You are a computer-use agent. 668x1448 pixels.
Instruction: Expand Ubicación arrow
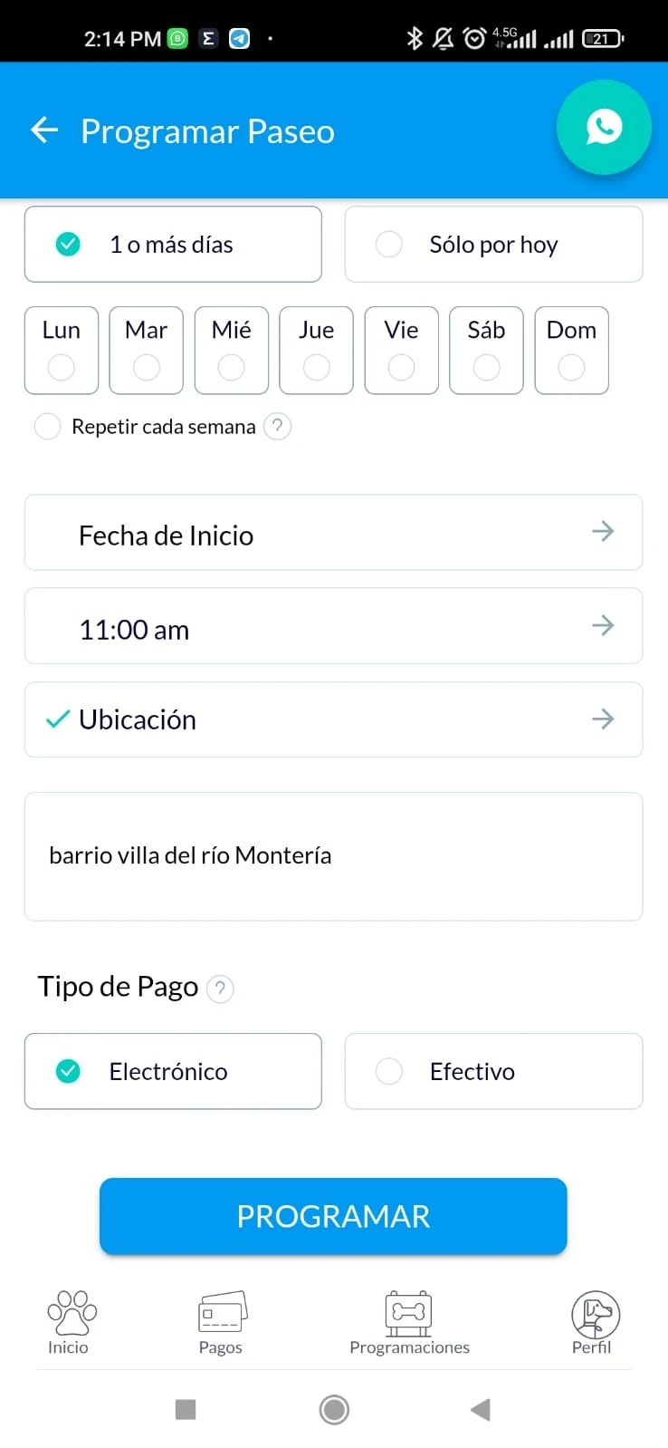pos(603,719)
